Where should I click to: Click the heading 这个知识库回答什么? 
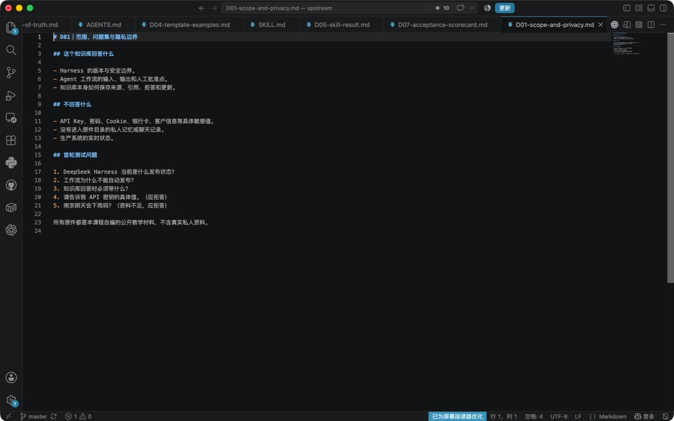(88, 54)
